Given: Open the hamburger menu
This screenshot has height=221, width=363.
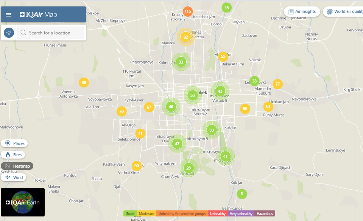Looking at the screenshot, I should pyautogui.click(x=9, y=15).
